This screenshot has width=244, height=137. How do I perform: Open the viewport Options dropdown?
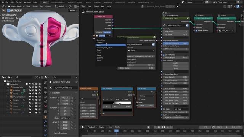click(73, 10)
